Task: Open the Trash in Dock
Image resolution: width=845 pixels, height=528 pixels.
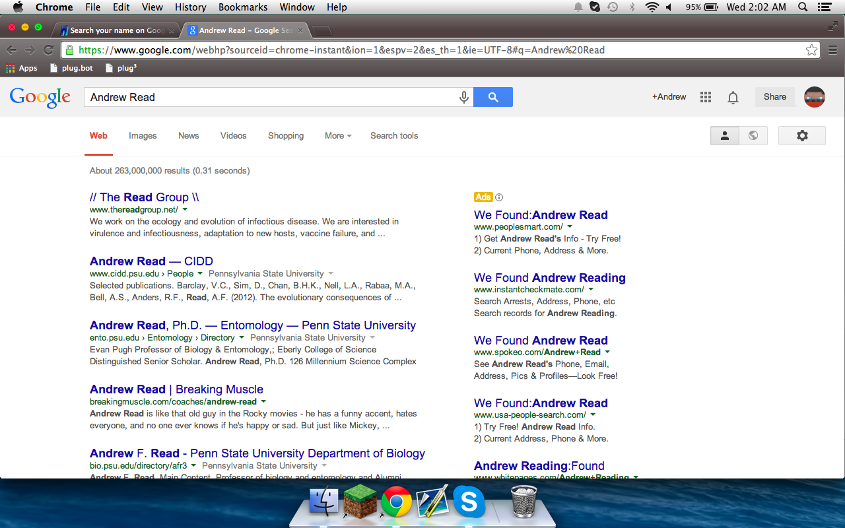Action: 524,502
